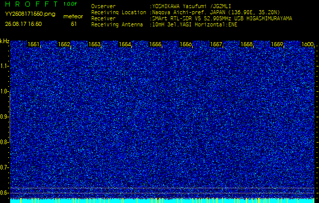Click the 1556 time marker

pyautogui.click(x=186, y=44)
